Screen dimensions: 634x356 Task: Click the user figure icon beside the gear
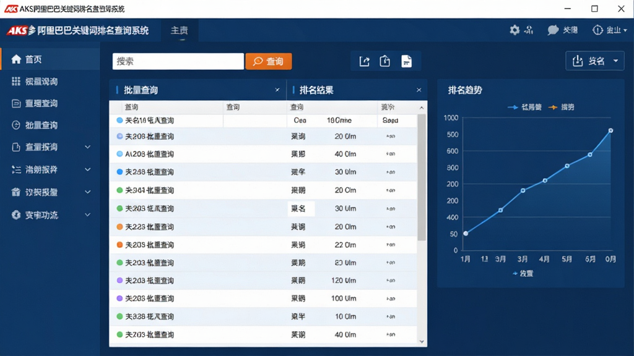click(x=529, y=30)
